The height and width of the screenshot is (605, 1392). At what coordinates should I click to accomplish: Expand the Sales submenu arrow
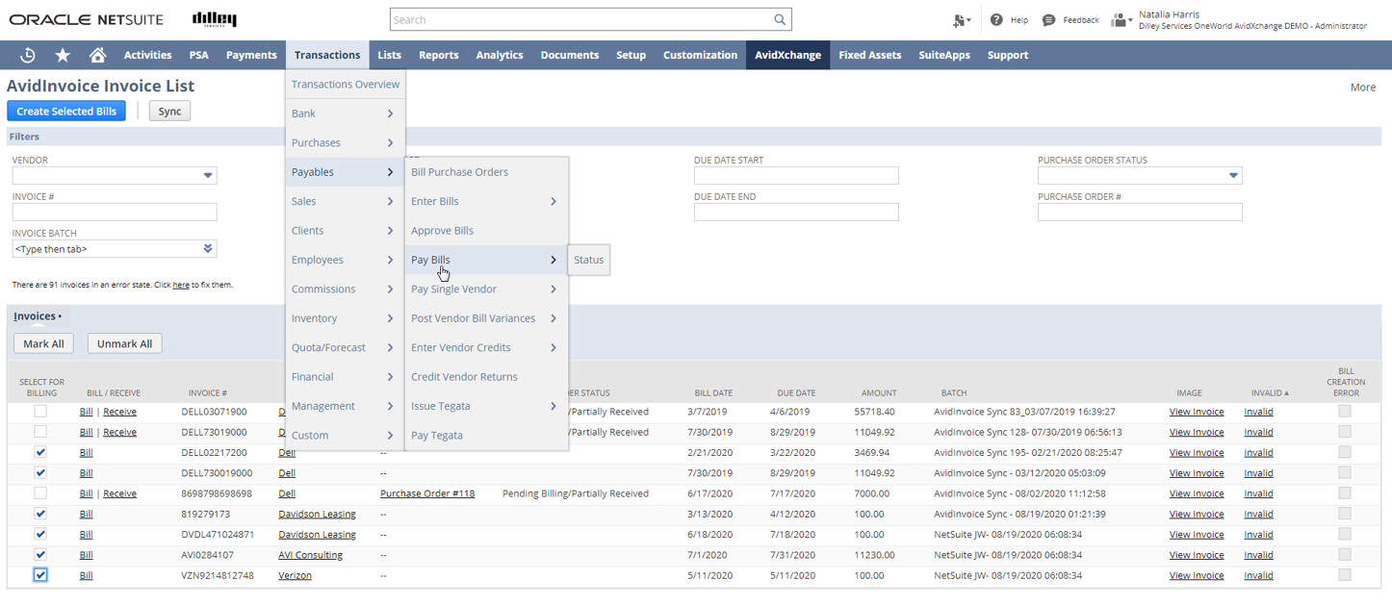point(390,201)
